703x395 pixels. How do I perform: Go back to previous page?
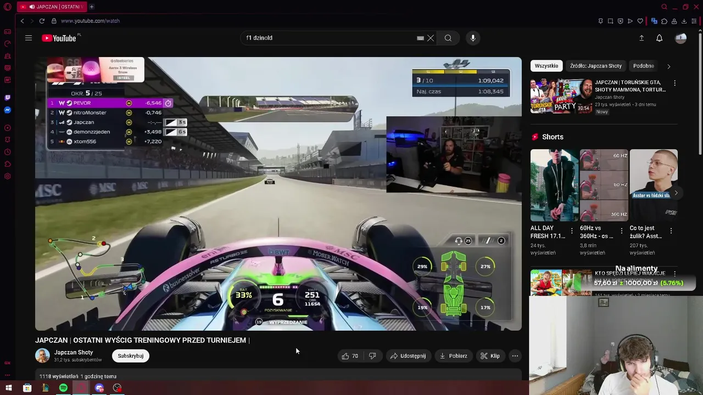pos(22,21)
